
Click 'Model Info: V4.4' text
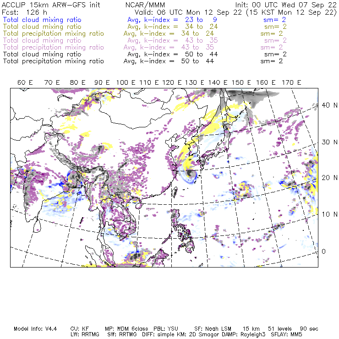point(35,329)
